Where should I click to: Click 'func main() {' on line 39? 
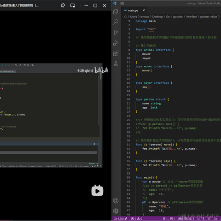click(146, 177)
